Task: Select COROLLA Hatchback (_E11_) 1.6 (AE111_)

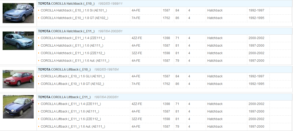Action: click(72, 46)
